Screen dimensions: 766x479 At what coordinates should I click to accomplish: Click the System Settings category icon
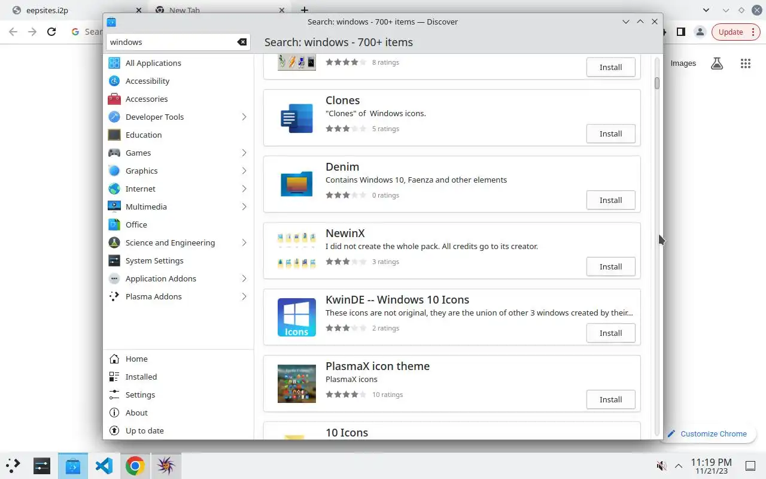pyautogui.click(x=114, y=260)
